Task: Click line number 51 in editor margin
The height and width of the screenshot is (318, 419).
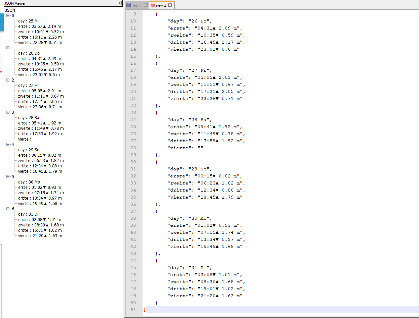Action: point(133,310)
